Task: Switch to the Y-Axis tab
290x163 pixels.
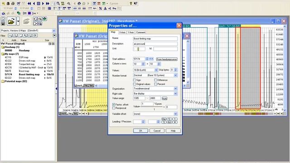Action: pyautogui.click(x=131, y=32)
